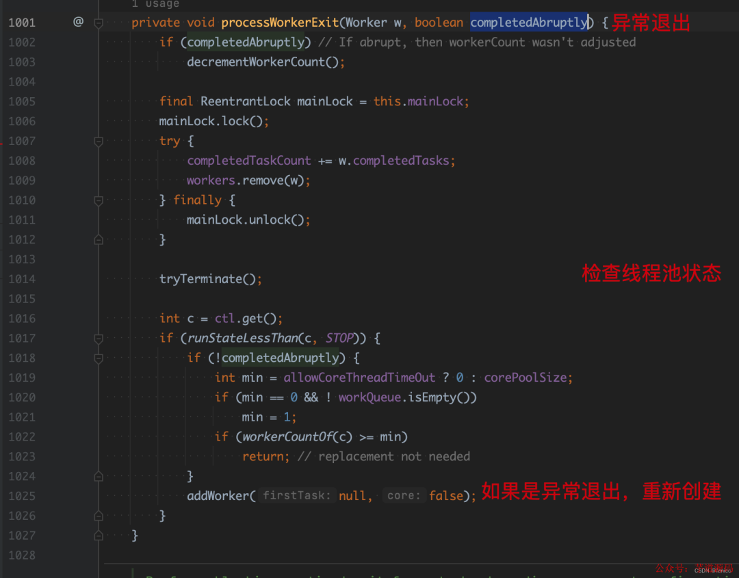Click the firstTask: parameter hint in addWorker
The image size is (739, 578).
click(294, 495)
